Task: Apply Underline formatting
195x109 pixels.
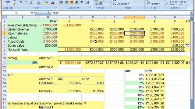Action: click(x=30, y=2)
